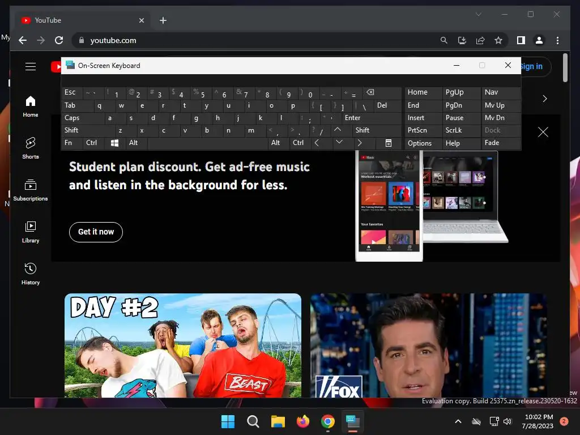This screenshot has height=435, width=580.
Task: Click the Chrome tab search chevron
Action: [x=478, y=14]
